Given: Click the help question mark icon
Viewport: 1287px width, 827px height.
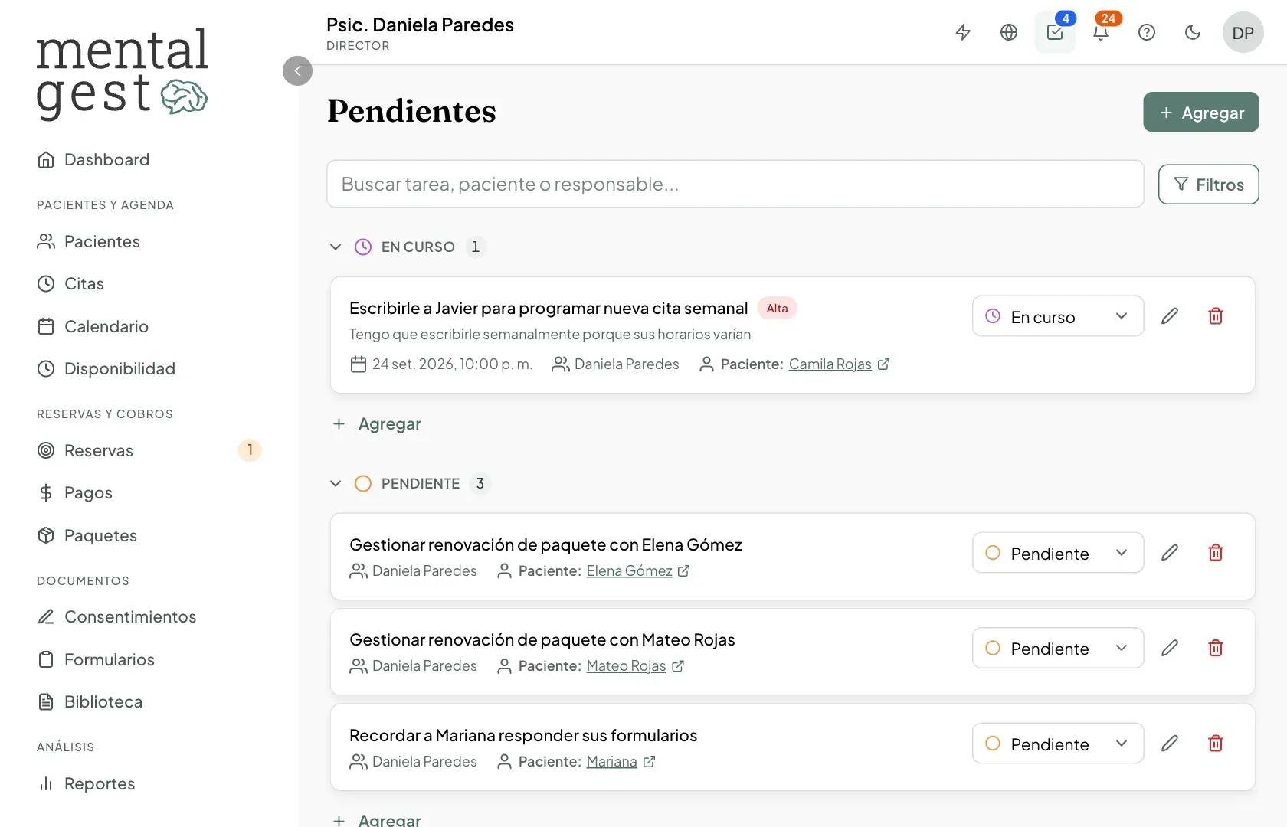Looking at the screenshot, I should pyautogui.click(x=1147, y=32).
